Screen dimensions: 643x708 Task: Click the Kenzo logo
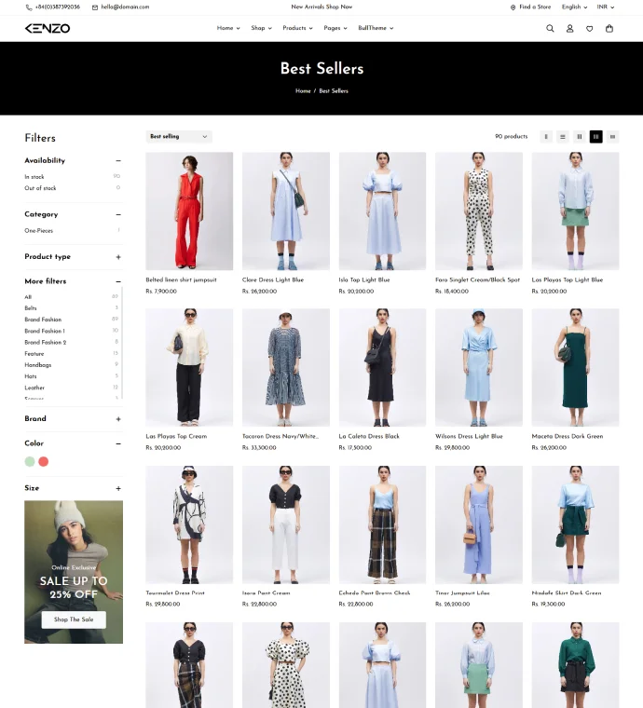click(48, 29)
